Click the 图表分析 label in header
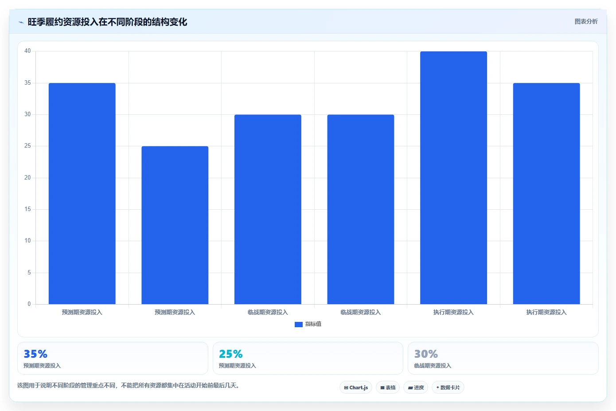616x411 pixels. point(586,21)
